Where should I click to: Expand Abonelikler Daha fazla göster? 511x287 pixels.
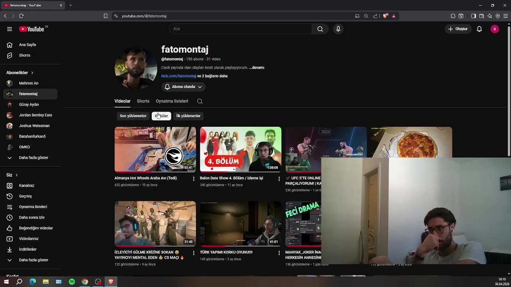(30, 158)
